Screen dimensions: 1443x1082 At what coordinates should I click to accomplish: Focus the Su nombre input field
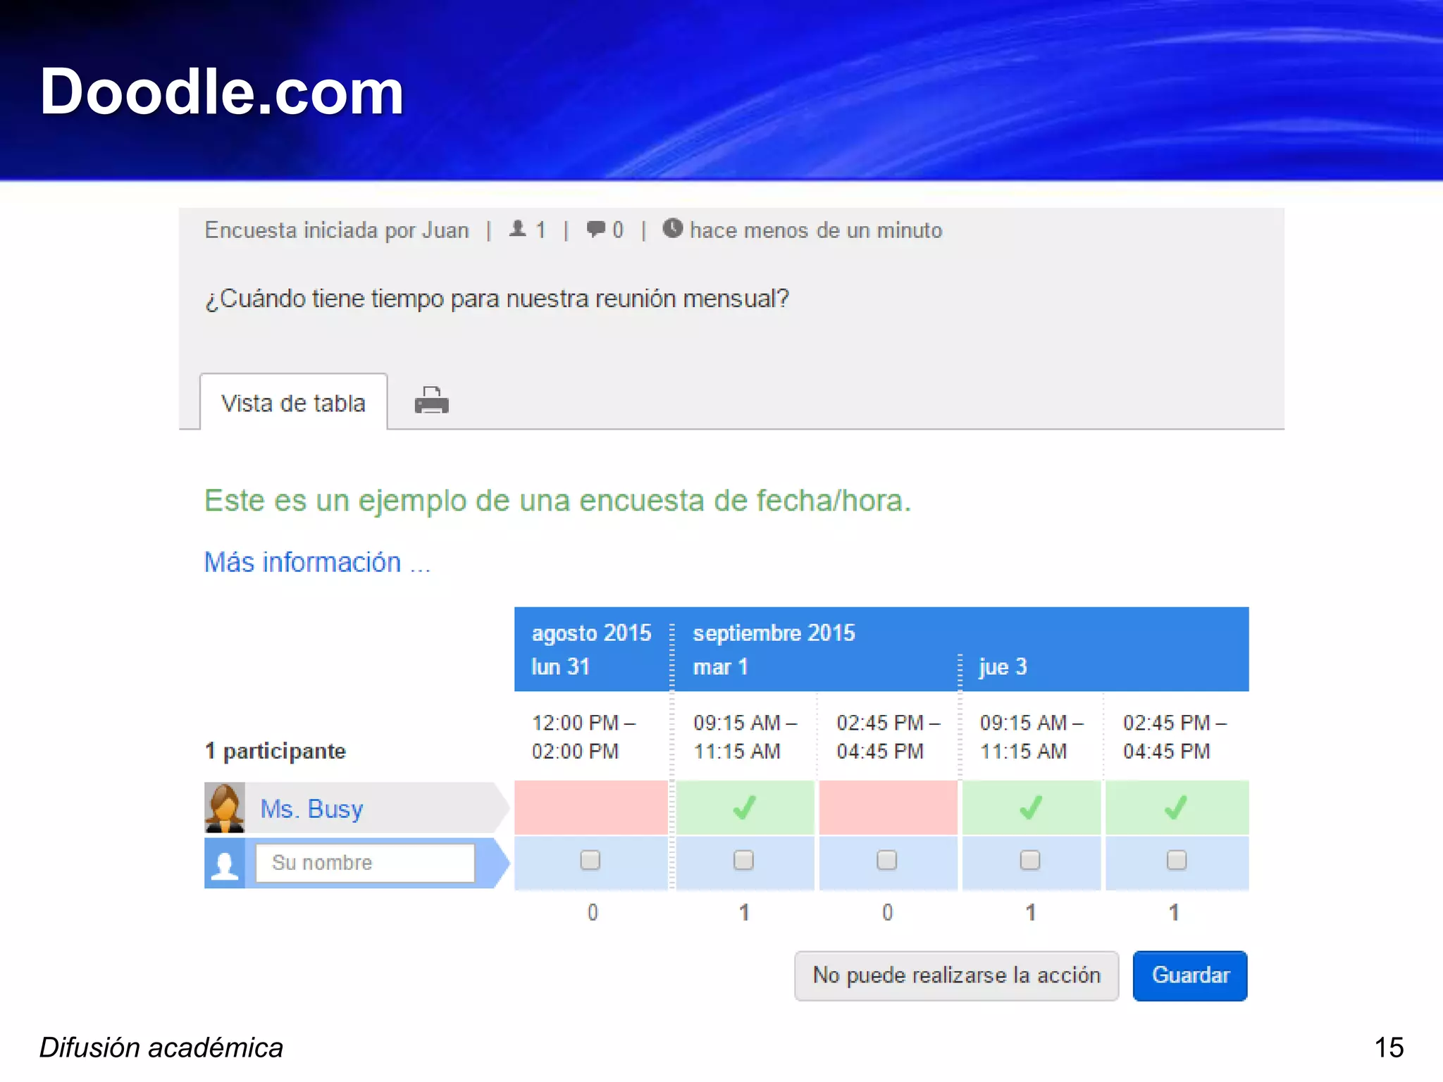pyautogui.click(x=364, y=863)
